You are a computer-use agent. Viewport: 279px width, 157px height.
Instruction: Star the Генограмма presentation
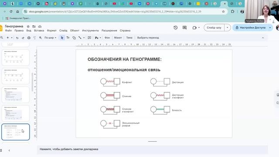pos(28,26)
